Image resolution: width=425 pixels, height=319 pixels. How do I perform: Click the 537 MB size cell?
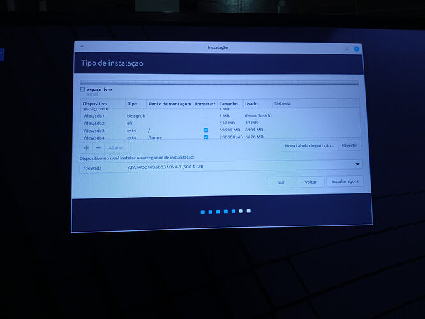(x=227, y=123)
